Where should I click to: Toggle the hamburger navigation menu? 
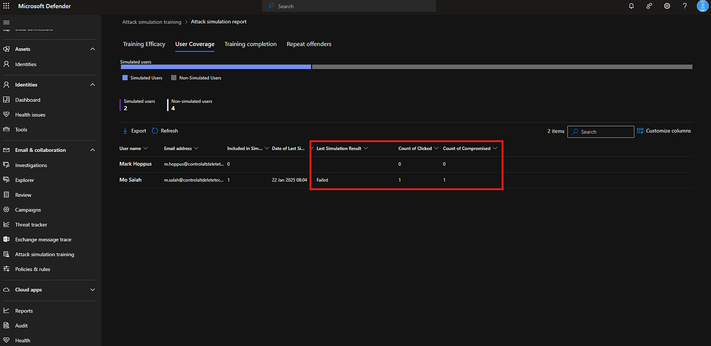point(6,22)
